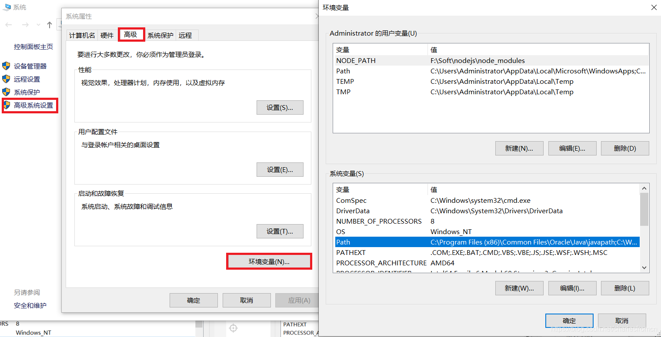Close the 环境变量 dialog with the X

pos(654,7)
